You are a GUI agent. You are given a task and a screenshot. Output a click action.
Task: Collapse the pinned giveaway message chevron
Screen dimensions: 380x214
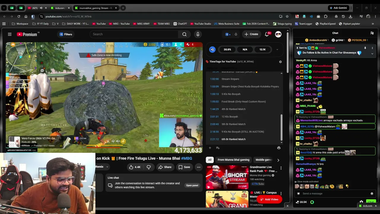(372, 54)
